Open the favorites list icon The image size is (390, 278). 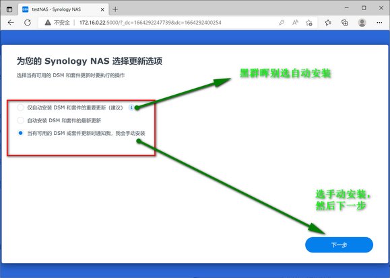click(x=328, y=23)
